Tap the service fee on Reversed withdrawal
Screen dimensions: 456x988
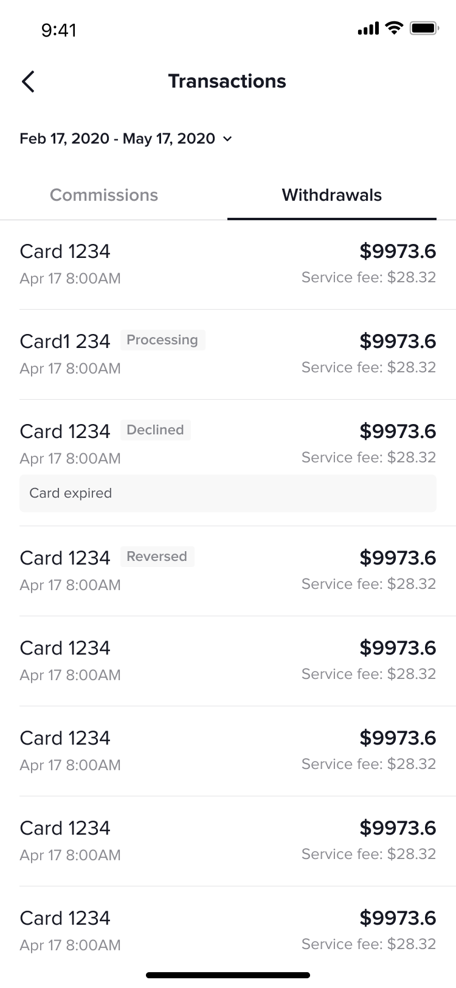coord(368,584)
